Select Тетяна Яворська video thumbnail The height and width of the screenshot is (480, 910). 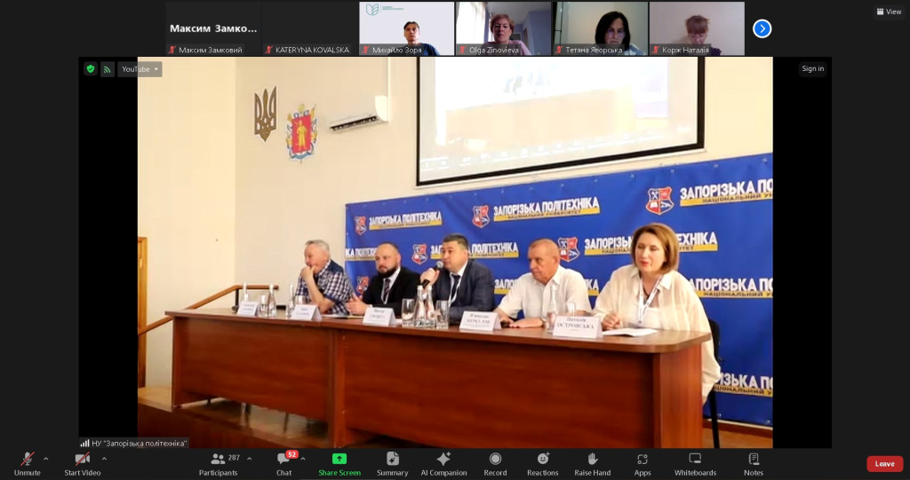pyautogui.click(x=600, y=28)
